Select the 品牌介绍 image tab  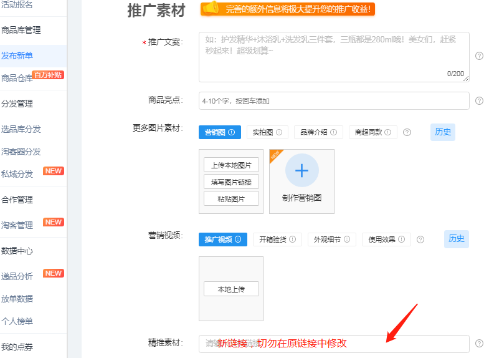click(x=318, y=132)
